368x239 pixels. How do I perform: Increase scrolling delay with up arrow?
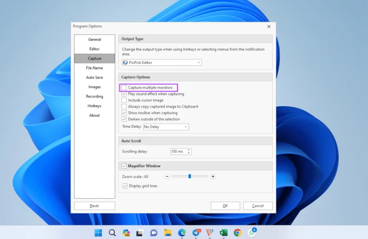click(x=189, y=150)
